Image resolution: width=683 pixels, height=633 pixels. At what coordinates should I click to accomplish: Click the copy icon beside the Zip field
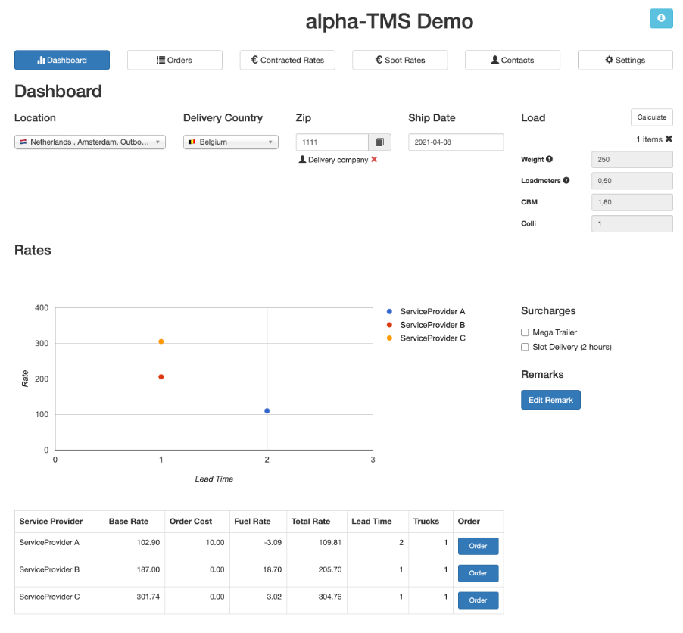click(379, 142)
